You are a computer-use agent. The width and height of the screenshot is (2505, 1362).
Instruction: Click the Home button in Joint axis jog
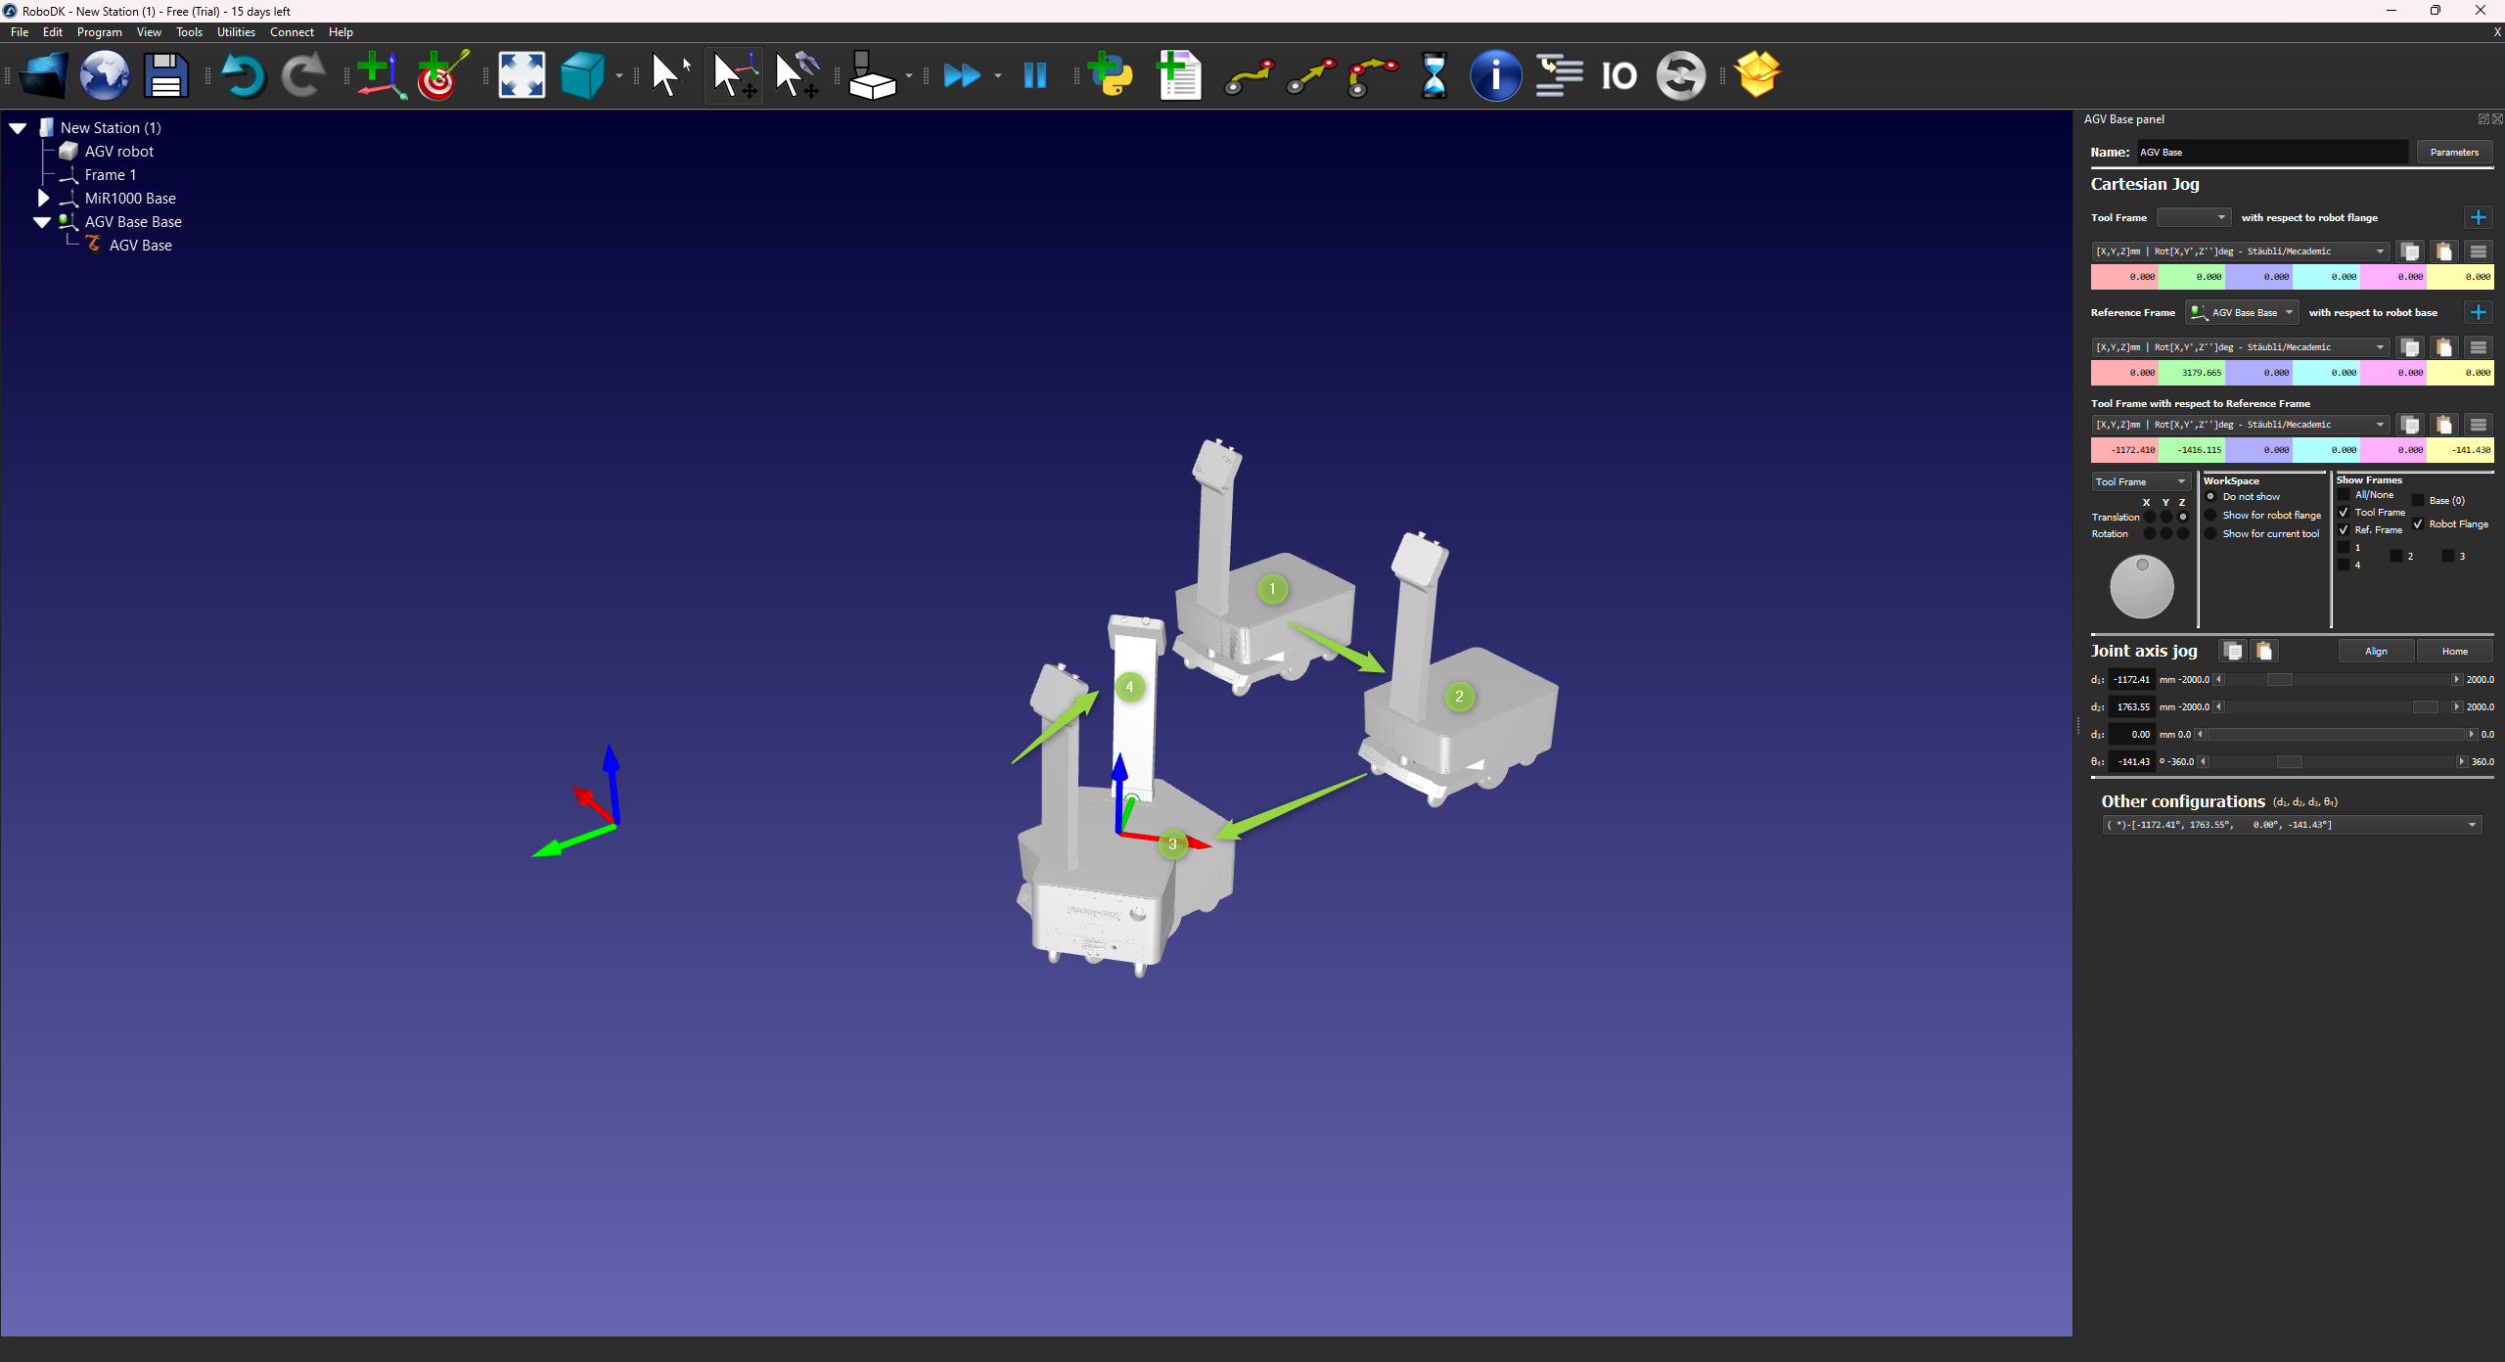pyautogui.click(x=2454, y=652)
